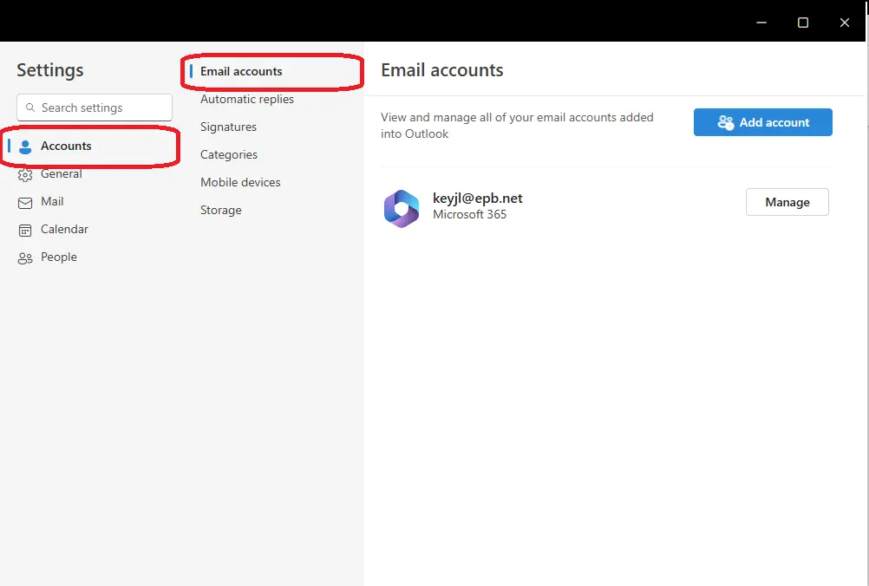Close the Settings window

tap(845, 23)
